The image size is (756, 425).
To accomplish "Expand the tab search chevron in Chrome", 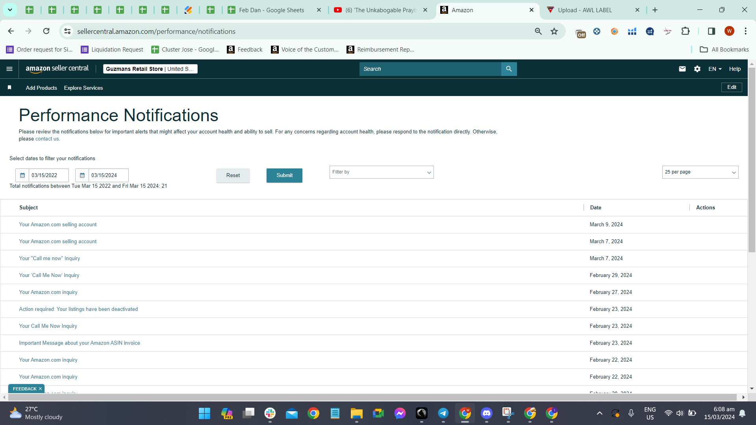I will [10, 10].
